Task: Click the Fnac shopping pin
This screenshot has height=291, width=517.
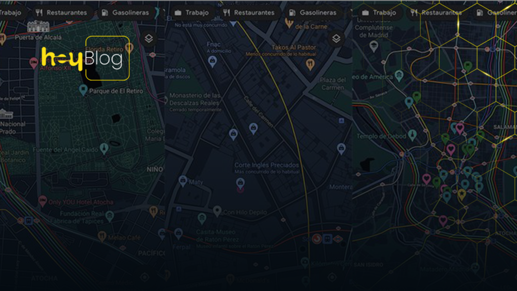Action: (213, 61)
